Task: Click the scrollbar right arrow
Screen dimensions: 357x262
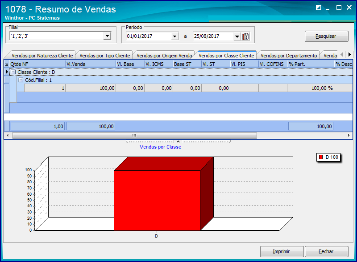Action: click(x=349, y=136)
